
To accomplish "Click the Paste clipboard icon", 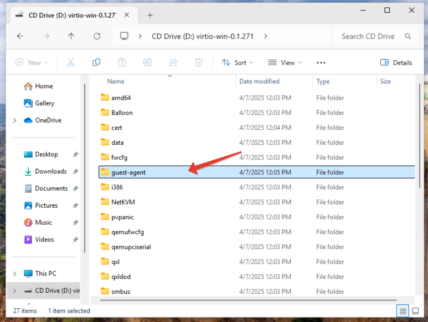I will click(x=122, y=62).
